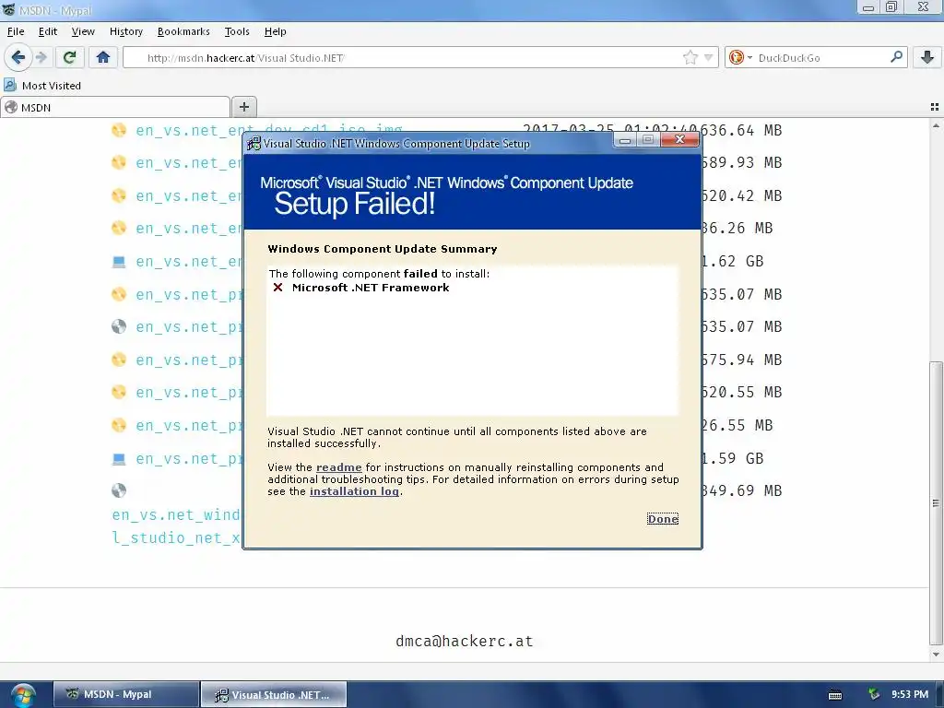Image resolution: width=944 pixels, height=708 pixels.
Task: Go back with the browser back arrow
Action: tap(18, 57)
